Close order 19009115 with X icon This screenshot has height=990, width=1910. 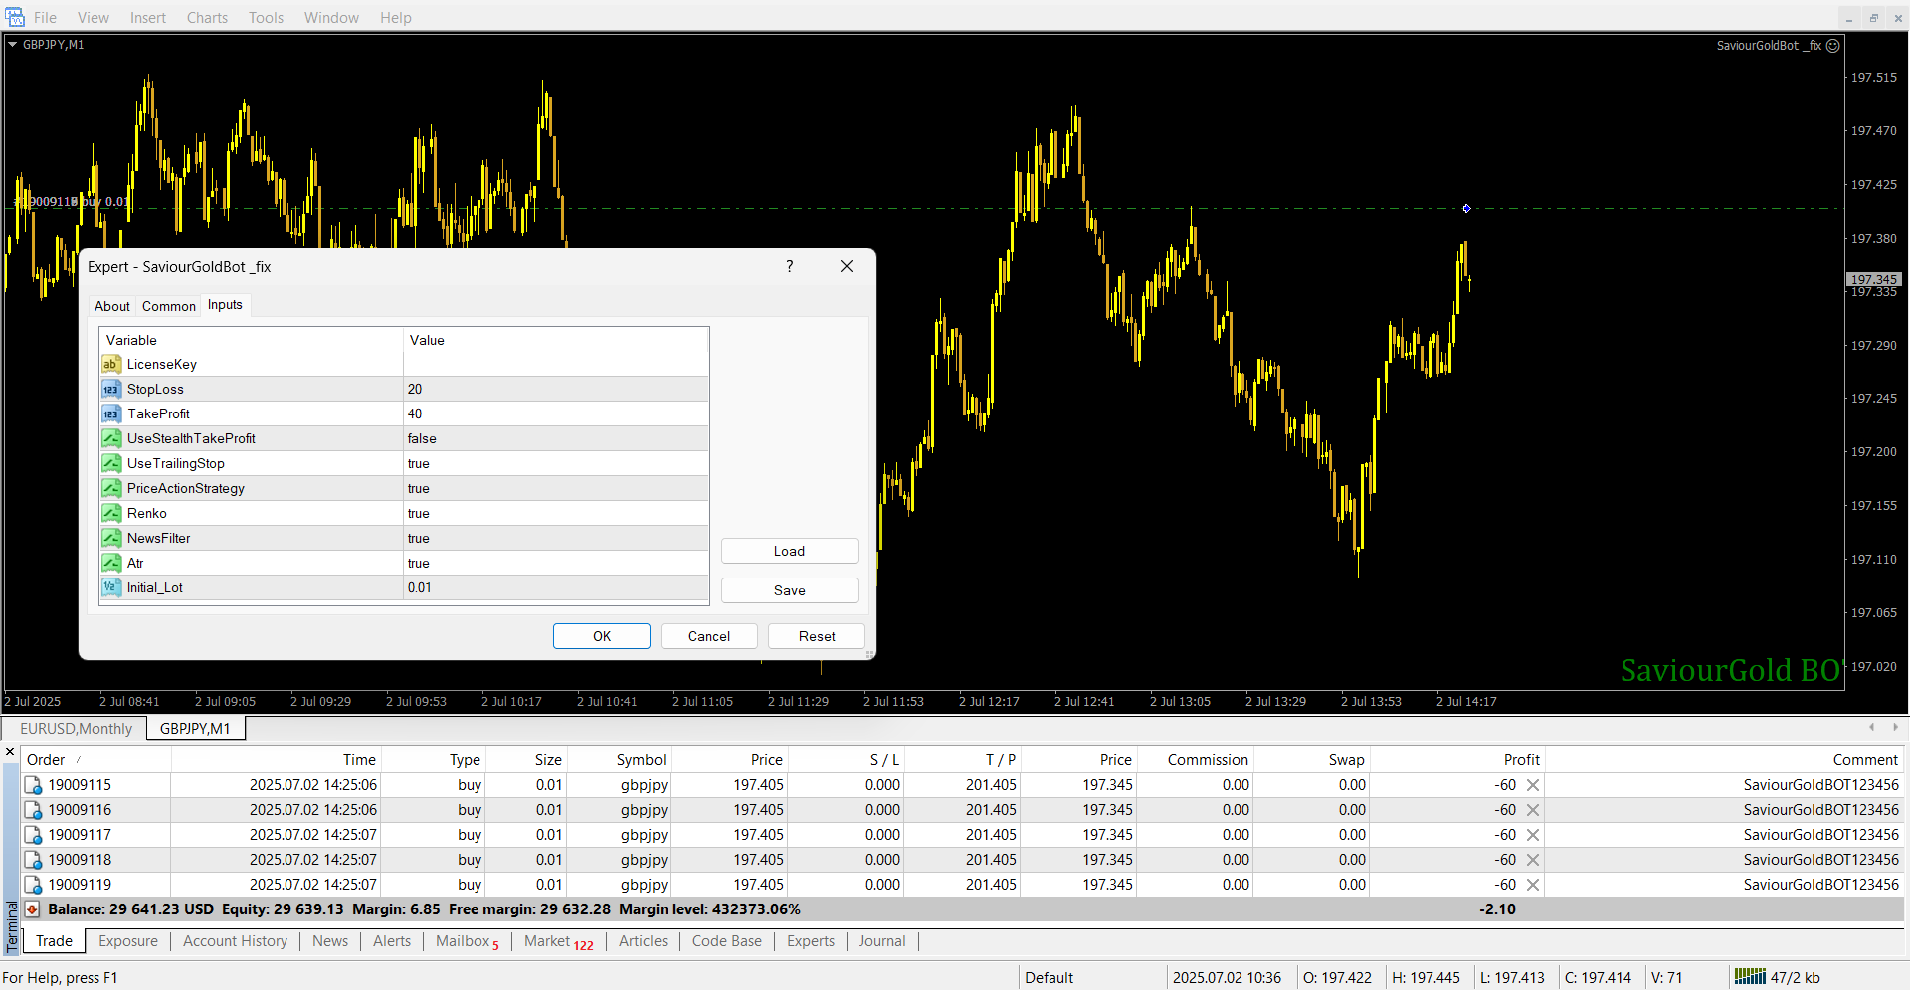tap(1533, 785)
